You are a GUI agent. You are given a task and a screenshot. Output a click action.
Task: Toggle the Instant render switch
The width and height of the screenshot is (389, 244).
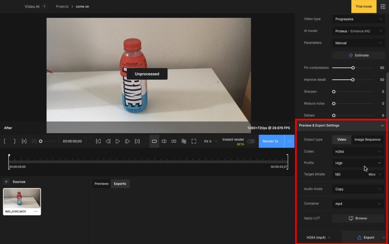(x=251, y=141)
